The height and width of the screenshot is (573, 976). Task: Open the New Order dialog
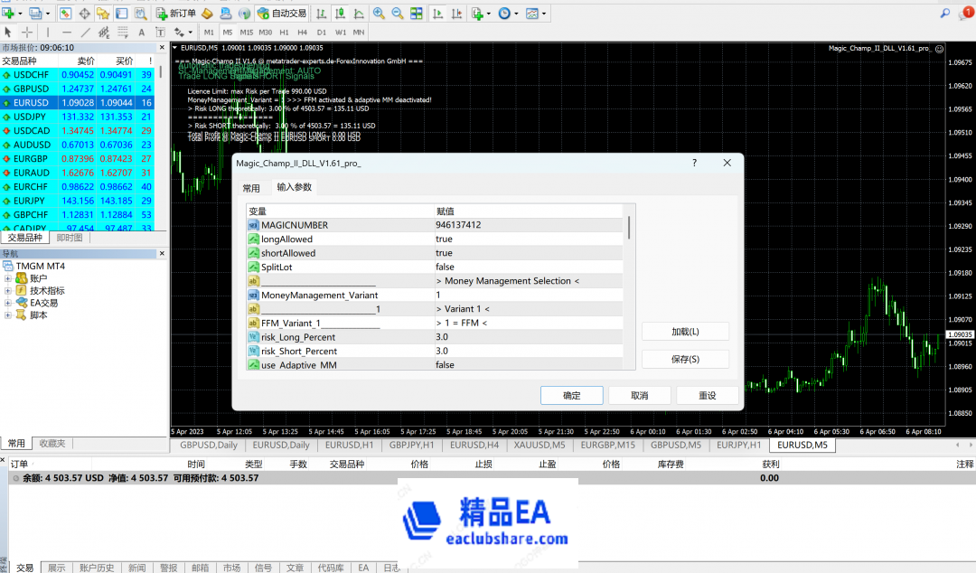[x=177, y=14]
